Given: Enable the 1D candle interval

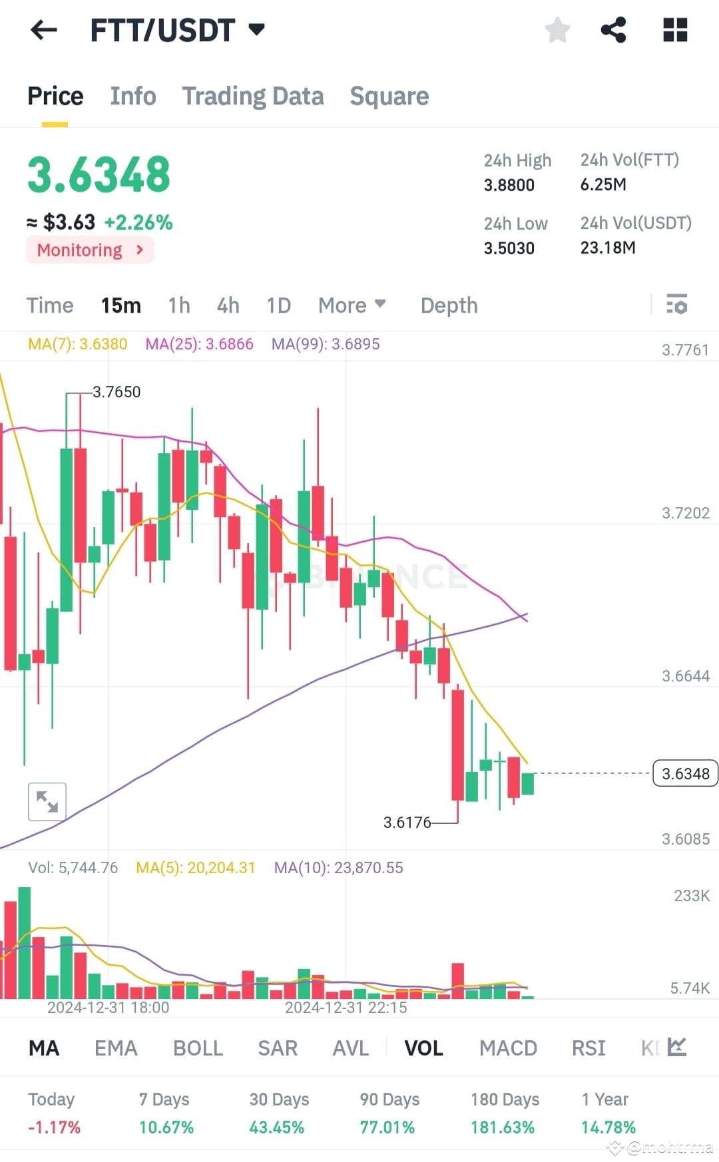Looking at the screenshot, I should coord(278,305).
